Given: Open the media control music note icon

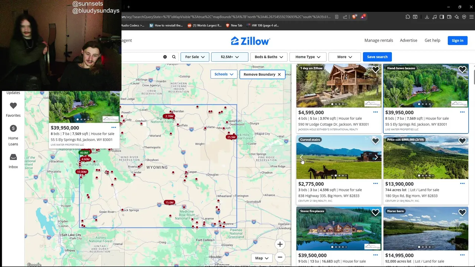Looking at the screenshot, I should (434, 17).
